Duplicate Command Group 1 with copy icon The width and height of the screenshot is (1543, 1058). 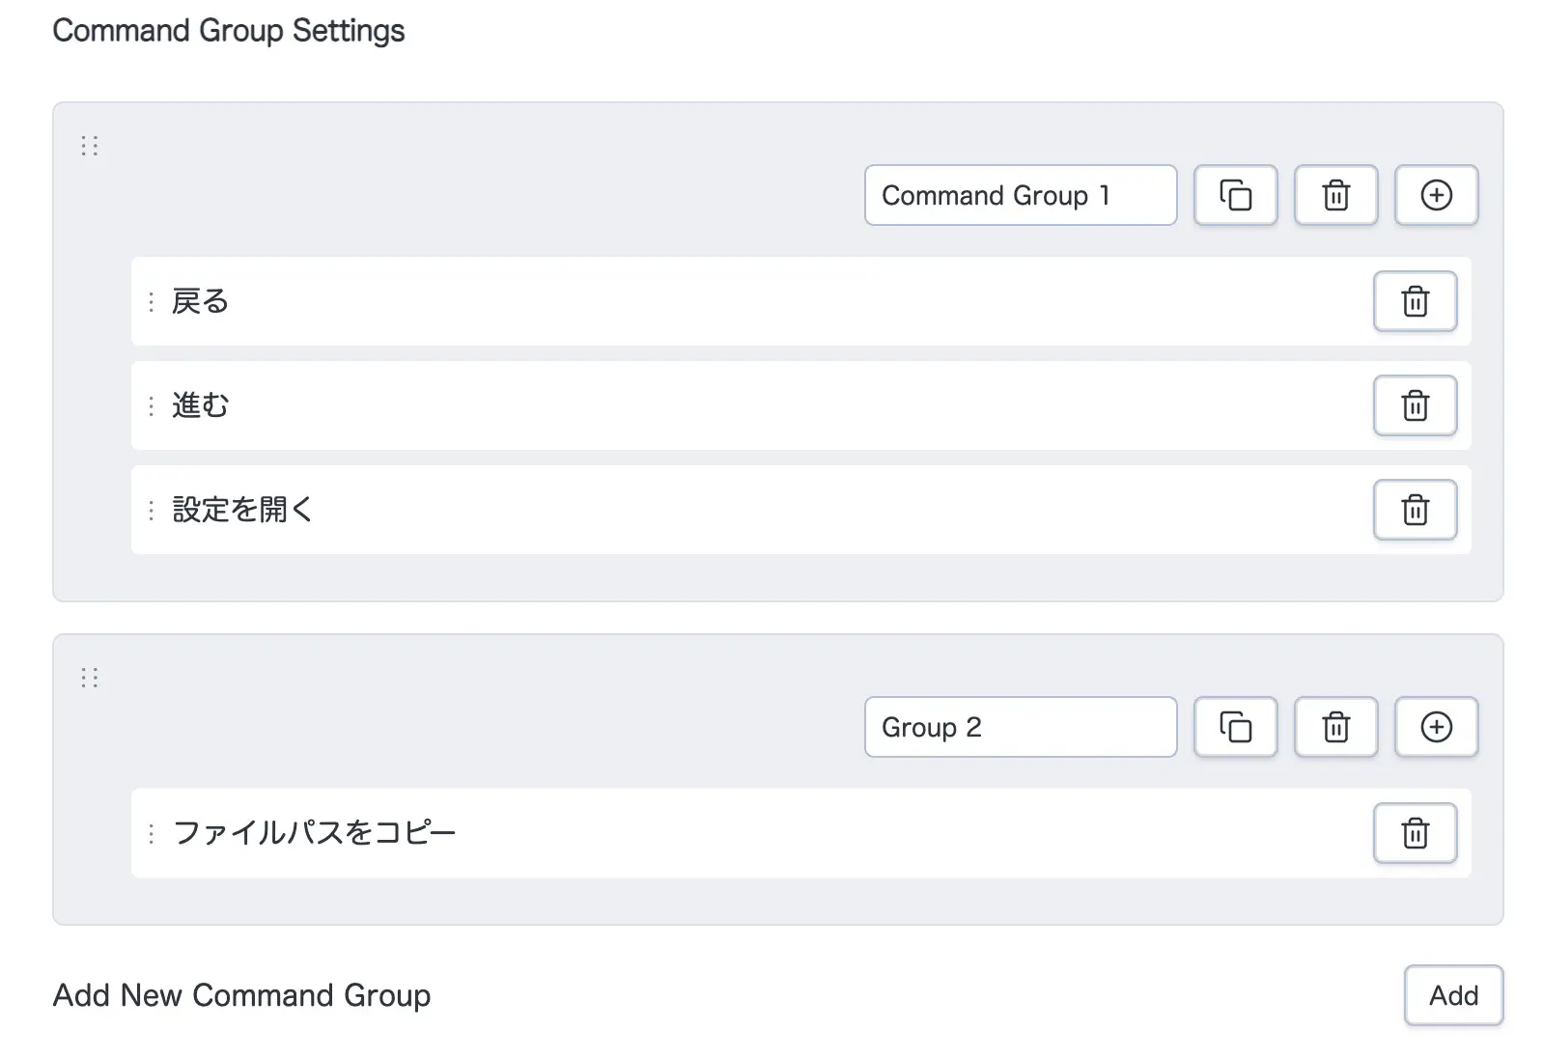pyautogui.click(x=1235, y=195)
